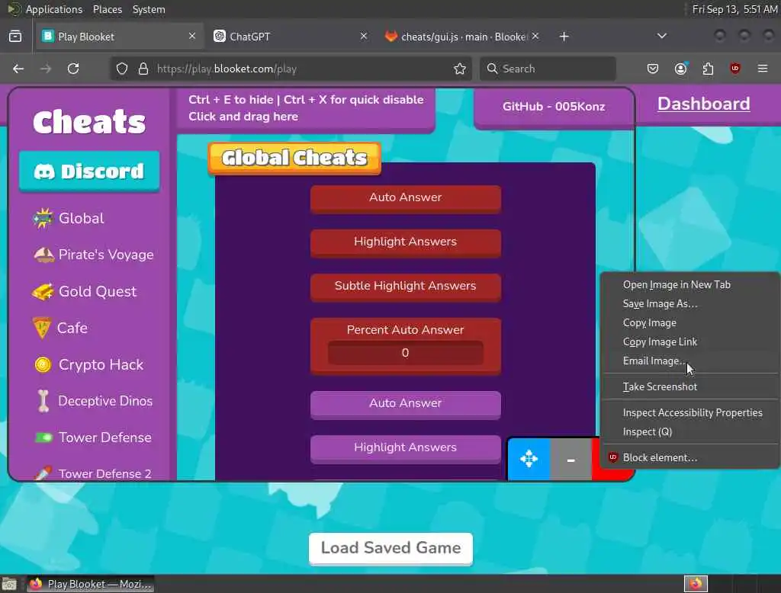
Task: Click the Firefox View icon
Action: pyautogui.click(x=15, y=37)
